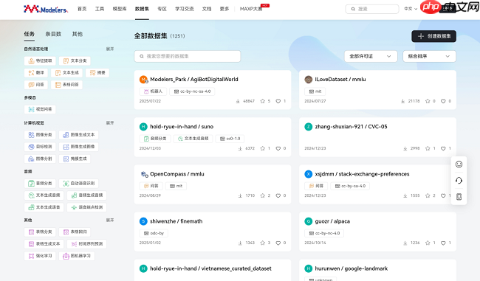Click the dataset search input field
This screenshot has width=480, height=281.
(x=188, y=56)
